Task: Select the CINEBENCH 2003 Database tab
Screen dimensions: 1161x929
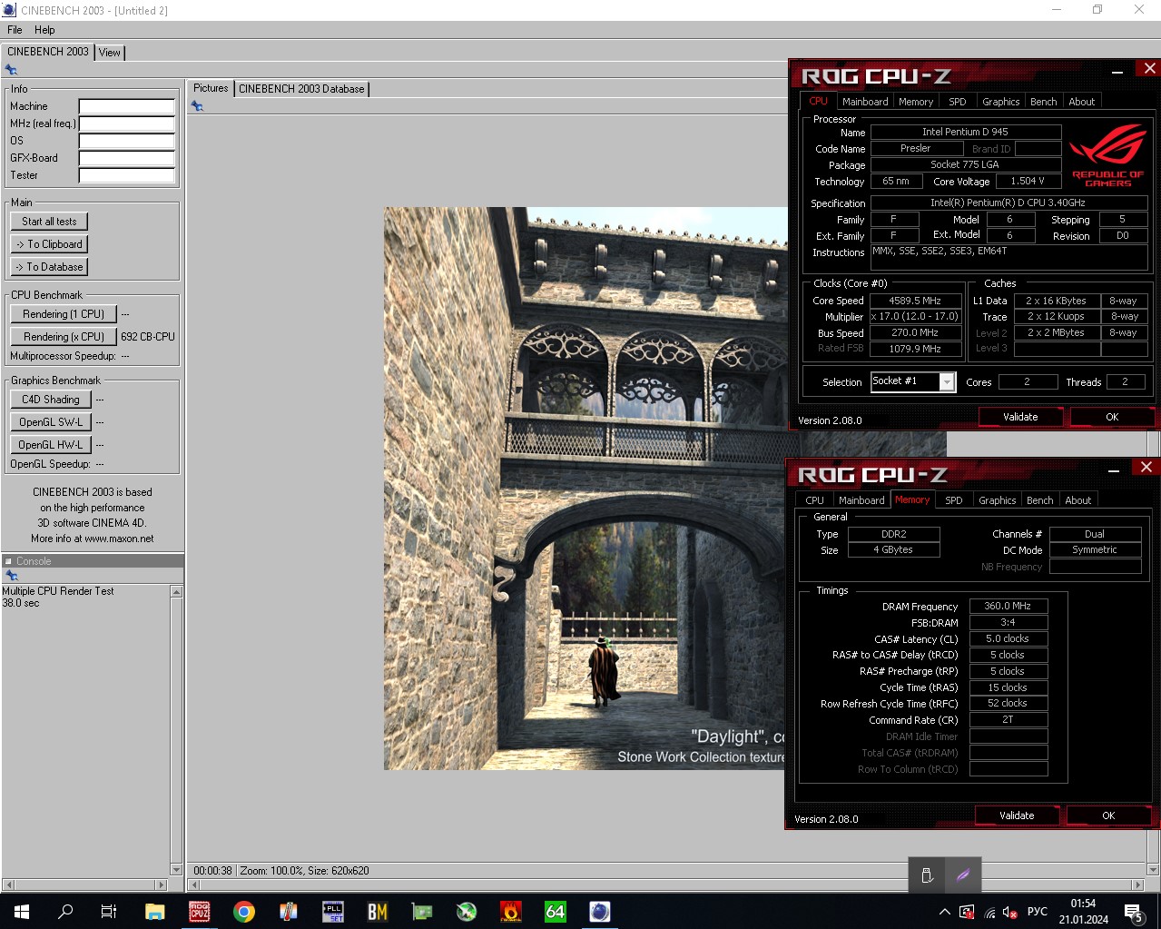Action: click(x=301, y=89)
